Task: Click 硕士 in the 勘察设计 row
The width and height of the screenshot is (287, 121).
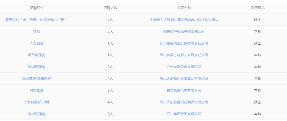Action: coord(258,20)
